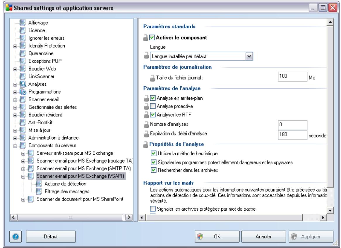Click the Nombre d'analyses input field

click(x=292, y=125)
